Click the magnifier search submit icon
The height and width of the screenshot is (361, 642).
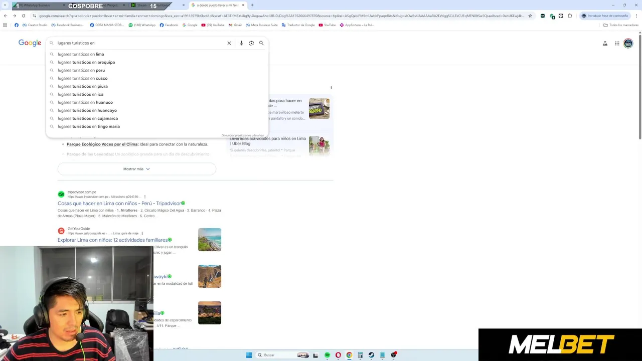(261, 43)
